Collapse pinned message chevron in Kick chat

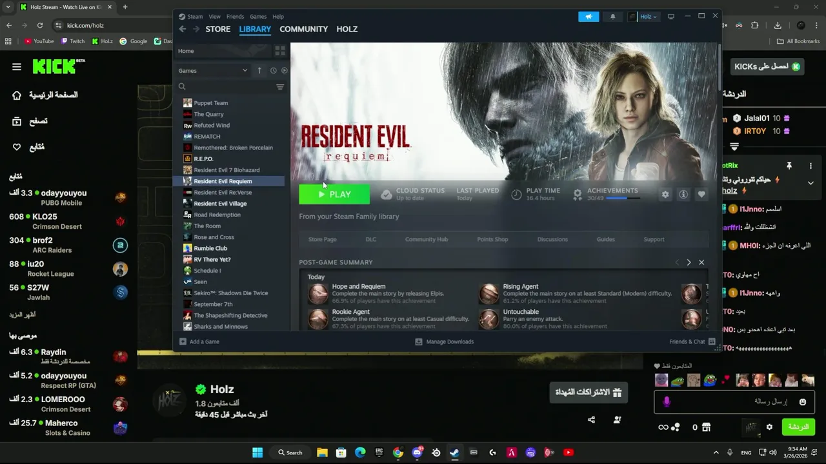tap(811, 183)
